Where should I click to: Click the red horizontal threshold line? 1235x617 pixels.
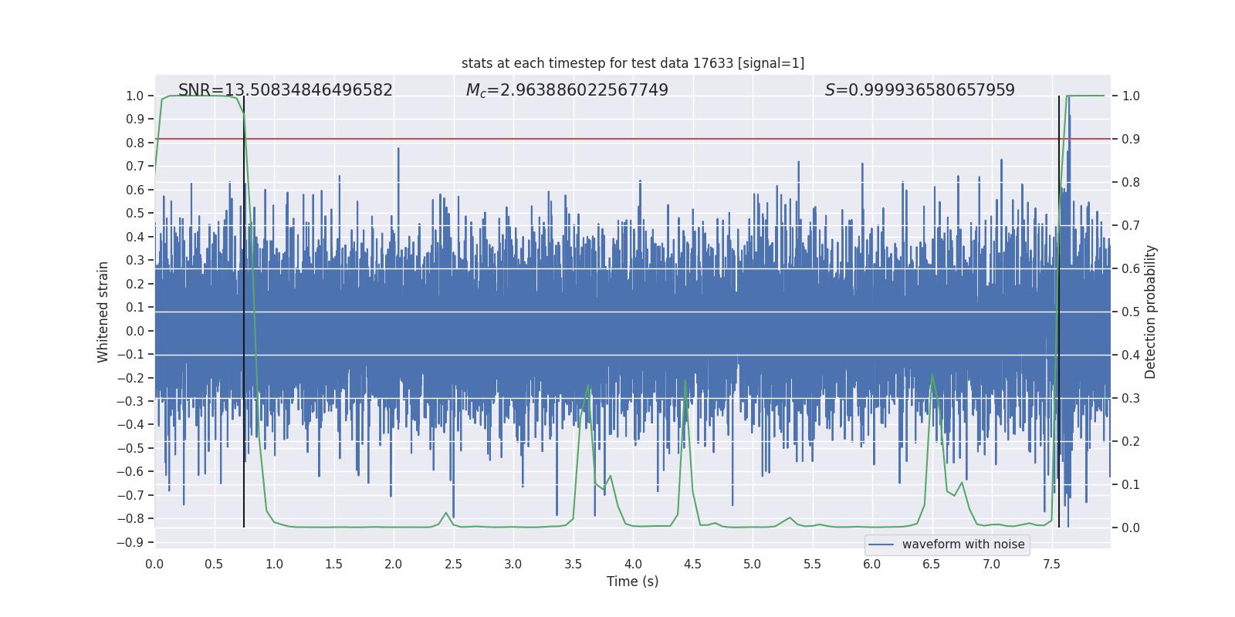[617, 139]
